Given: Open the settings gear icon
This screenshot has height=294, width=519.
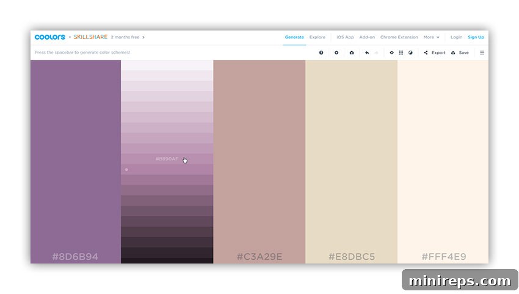Looking at the screenshot, I should click(x=336, y=52).
